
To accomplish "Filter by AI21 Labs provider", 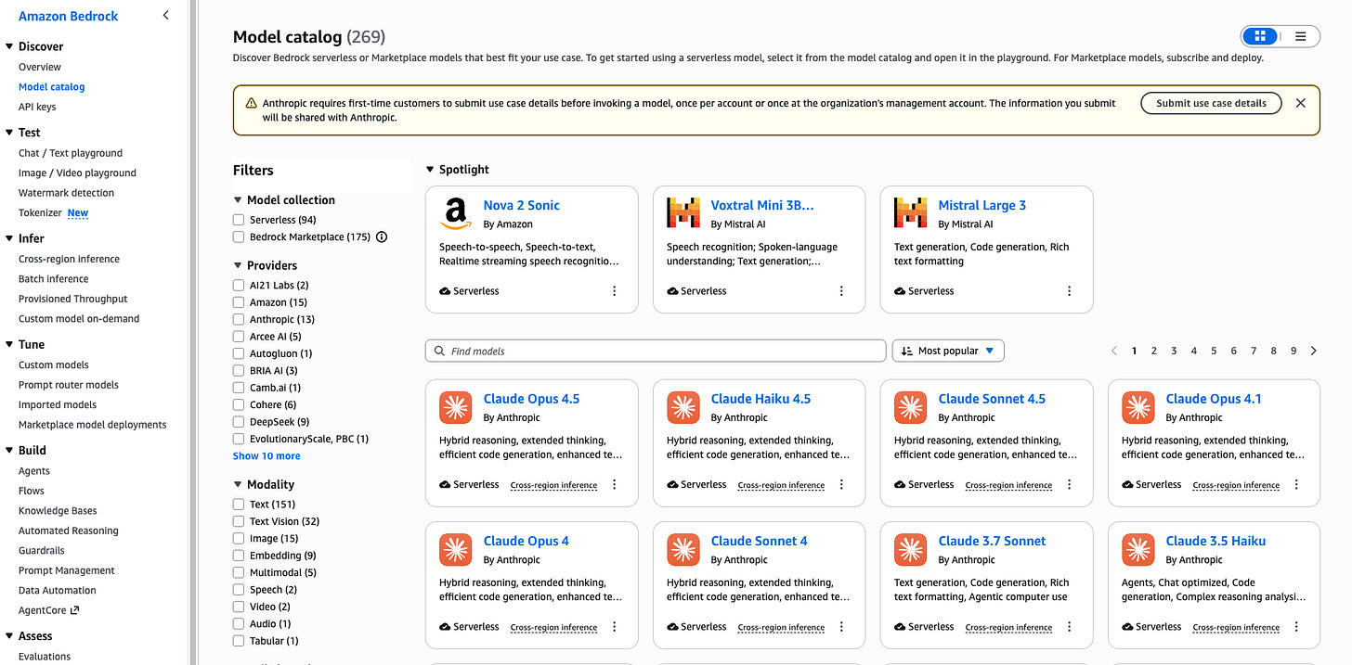I will (x=239, y=286).
